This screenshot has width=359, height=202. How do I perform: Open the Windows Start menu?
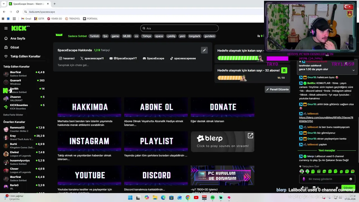pos(130,198)
